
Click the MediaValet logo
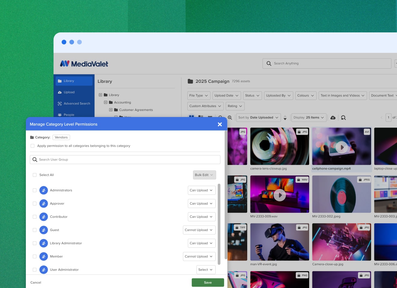tap(84, 64)
